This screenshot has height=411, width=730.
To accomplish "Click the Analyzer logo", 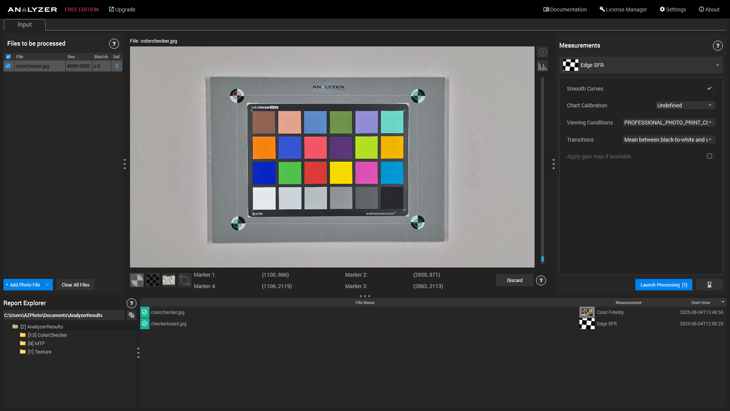I will [x=32, y=10].
